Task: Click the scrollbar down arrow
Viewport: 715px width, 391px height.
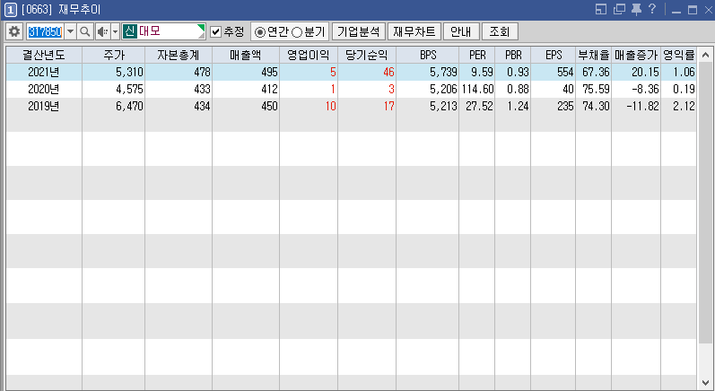Action: pyautogui.click(x=705, y=382)
